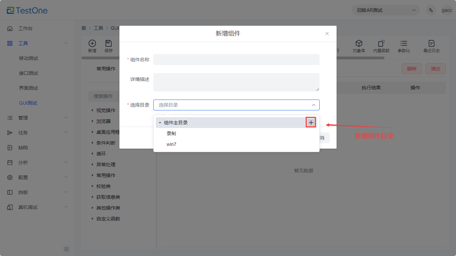This screenshot has width=456, height=256.
Task: Collapse the sidebar using bottom icon
Action: [66, 249]
